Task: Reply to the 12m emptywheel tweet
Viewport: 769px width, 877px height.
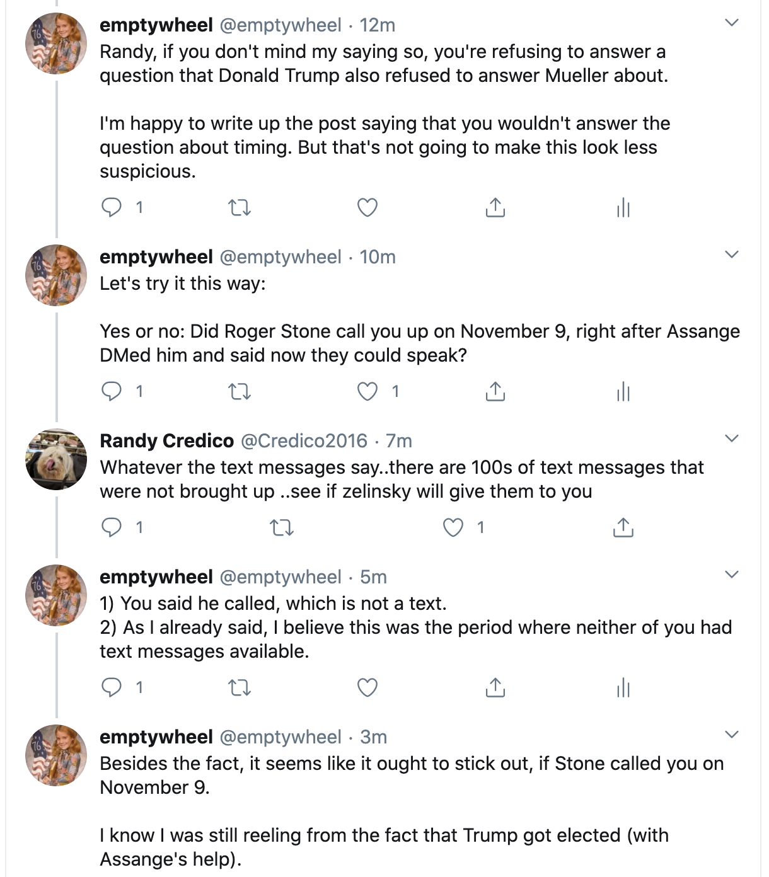Action: click(112, 207)
